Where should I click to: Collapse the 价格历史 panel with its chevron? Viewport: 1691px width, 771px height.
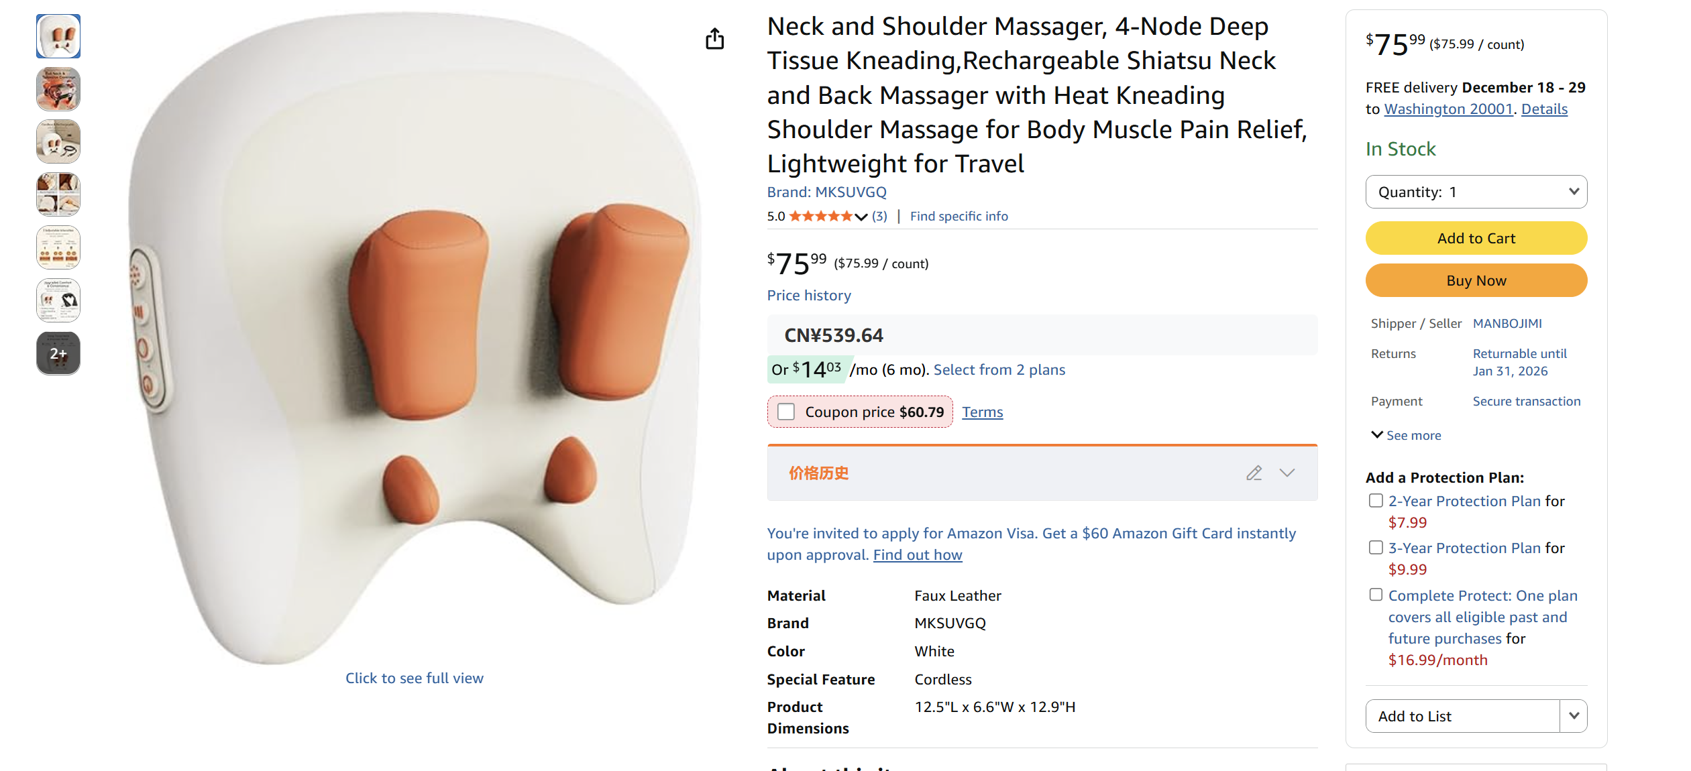[x=1287, y=473]
